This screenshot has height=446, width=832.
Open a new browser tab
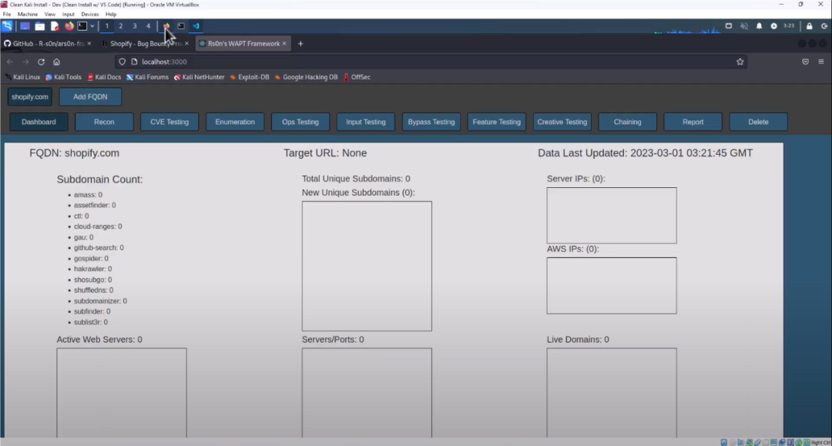pos(300,43)
